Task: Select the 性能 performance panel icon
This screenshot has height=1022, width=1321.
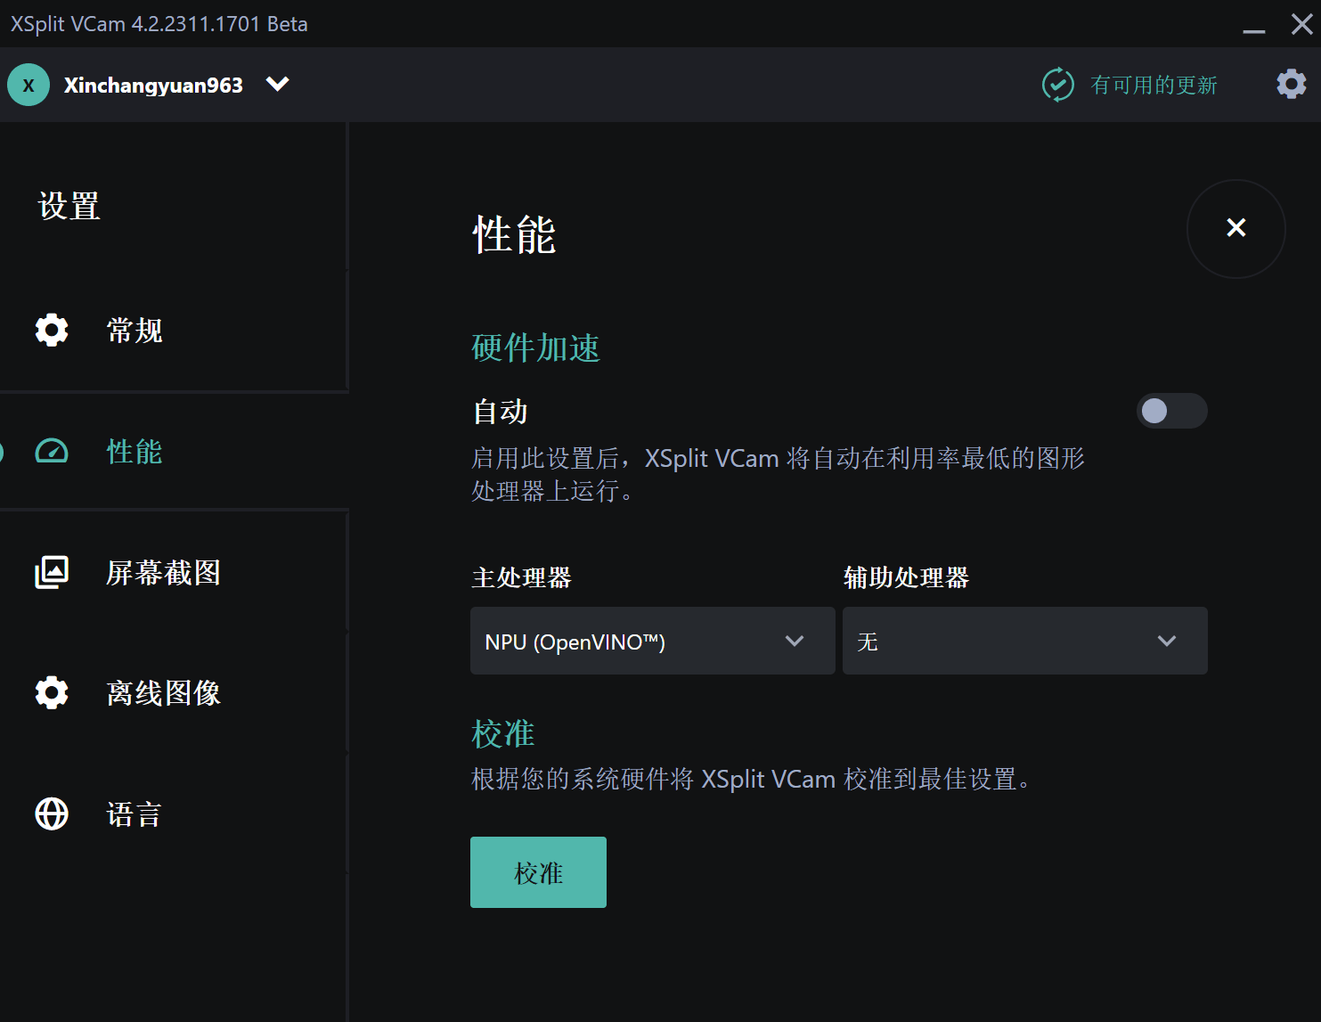Action: [x=51, y=452]
